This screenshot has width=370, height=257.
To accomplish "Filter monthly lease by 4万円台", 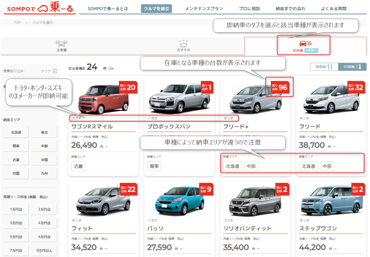I will pyautogui.click(x=44, y=223).
